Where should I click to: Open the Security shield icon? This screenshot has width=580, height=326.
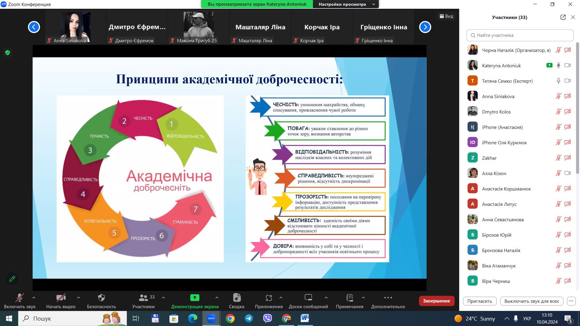coord(101,298)
